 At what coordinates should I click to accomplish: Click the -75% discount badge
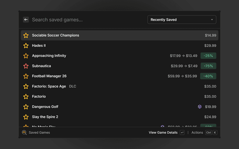[208, 66]
